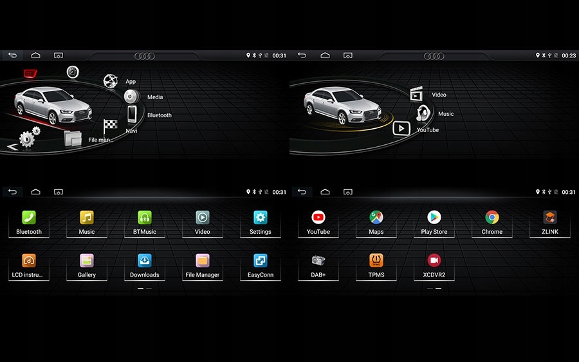Click the Audi rings logo on App/Media screen
Viewport: 579px width, 362px height.
tap(144, 56)
